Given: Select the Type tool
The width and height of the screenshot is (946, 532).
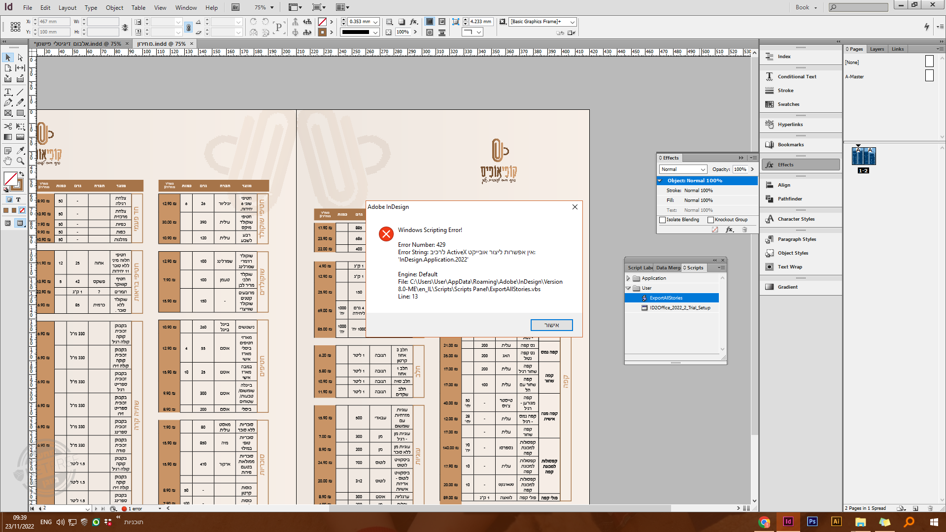Looking at the screenshot, I should coord(8,92).
